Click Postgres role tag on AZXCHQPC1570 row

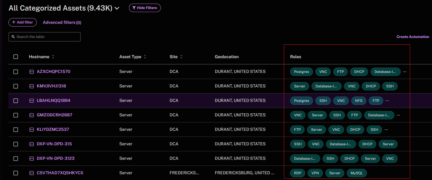tap(302, 72)
